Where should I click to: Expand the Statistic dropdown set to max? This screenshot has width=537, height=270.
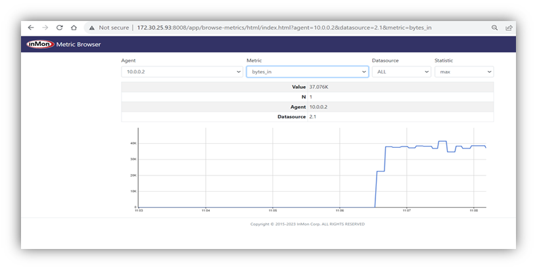(x=463, y=72)
